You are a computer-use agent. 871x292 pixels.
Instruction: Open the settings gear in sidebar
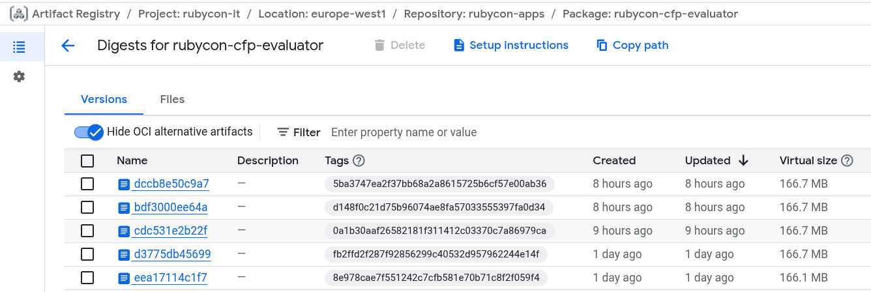pos(19,77)
